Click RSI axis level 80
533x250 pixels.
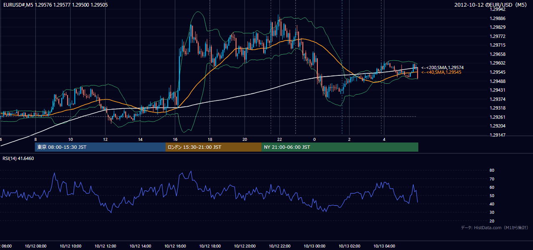click(x=492, y=170)
